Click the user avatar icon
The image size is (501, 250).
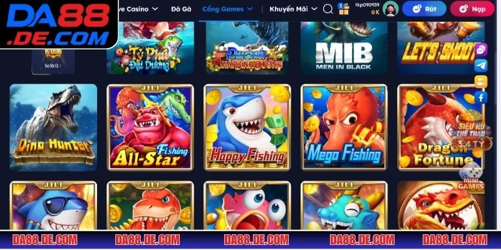point(390,9)
